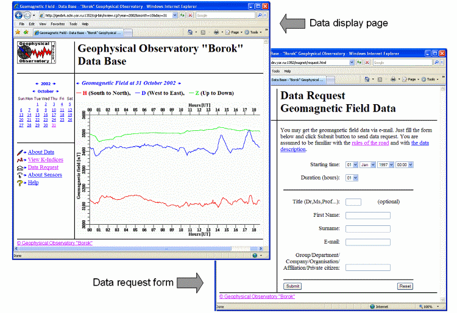Open the View K-Indices link
This screenshot has height=313, width=457.
pyautogui.click(x=46, y=160)
